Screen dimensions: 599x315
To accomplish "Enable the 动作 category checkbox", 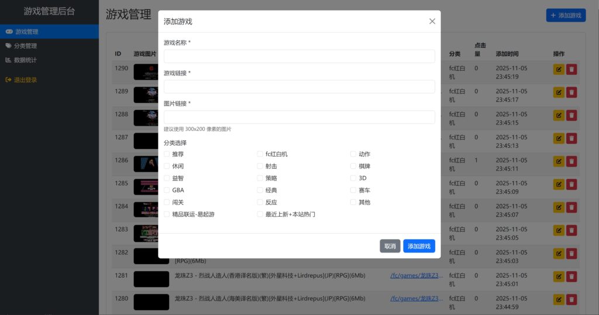I will tap(353, 154).
